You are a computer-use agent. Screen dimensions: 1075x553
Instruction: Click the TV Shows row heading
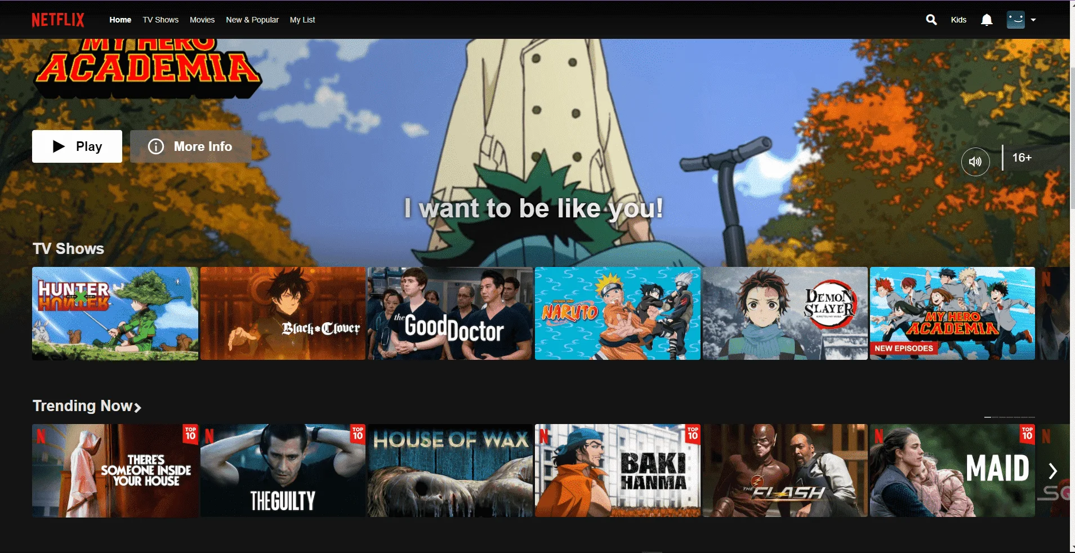(68, 249)
